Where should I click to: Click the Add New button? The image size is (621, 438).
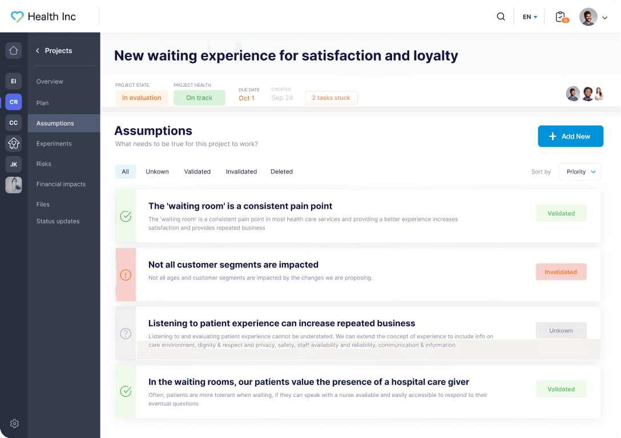click(570, 136)
